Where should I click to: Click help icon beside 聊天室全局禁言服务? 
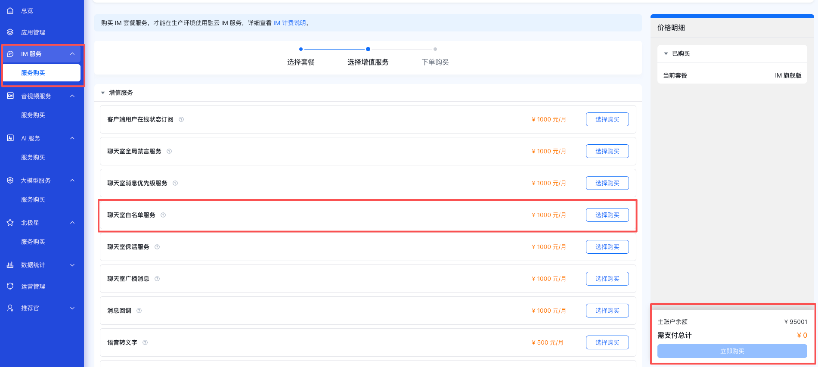tap(169, 151)
